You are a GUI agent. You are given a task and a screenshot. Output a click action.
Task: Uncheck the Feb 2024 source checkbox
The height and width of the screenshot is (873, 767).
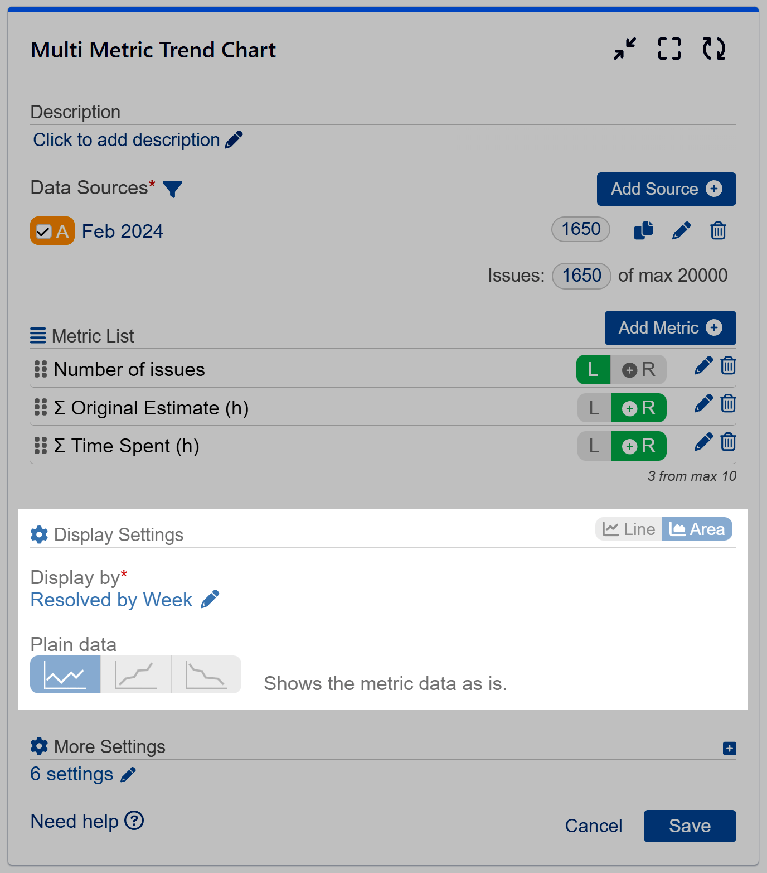pyautogui.click(x=45, y=230)
